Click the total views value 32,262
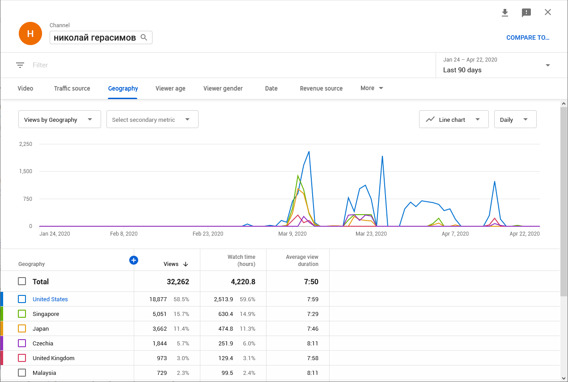 tap(178, 282)
